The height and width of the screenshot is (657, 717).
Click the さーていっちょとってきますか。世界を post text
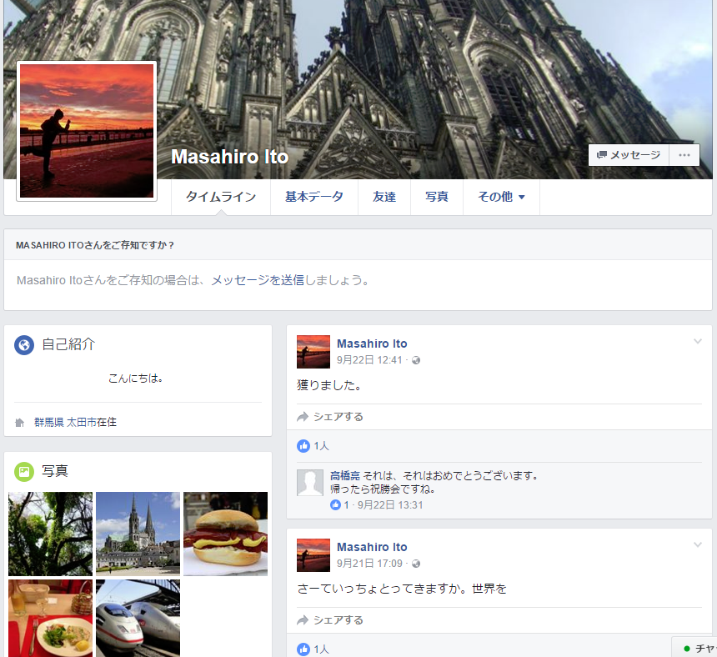402,589
